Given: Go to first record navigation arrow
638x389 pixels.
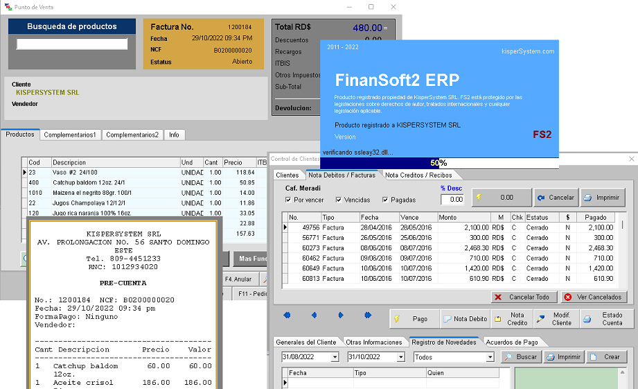Looking at the screenshot, I should click(287, 315).
